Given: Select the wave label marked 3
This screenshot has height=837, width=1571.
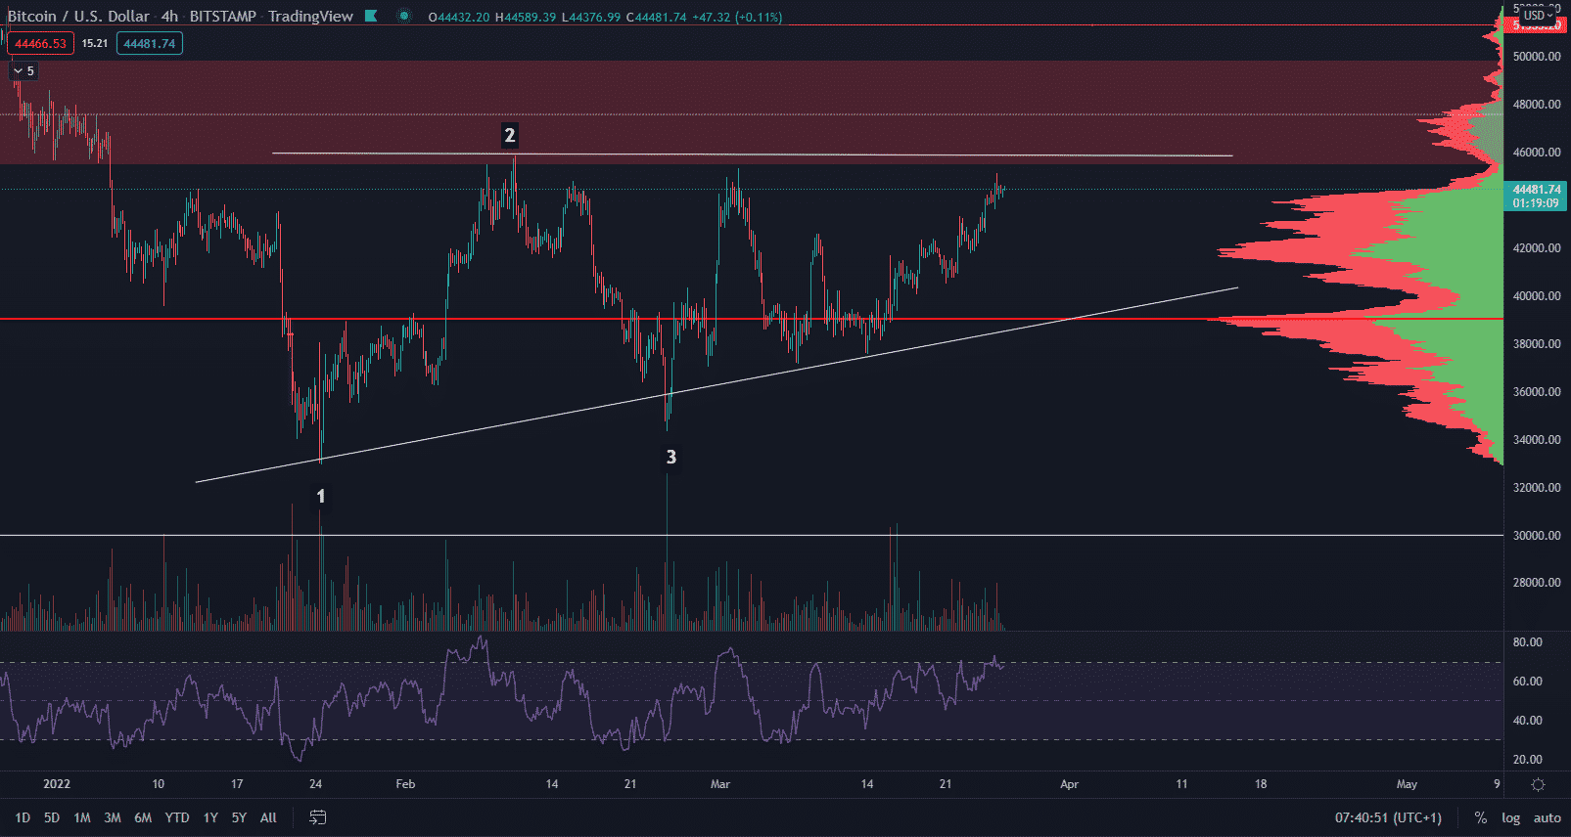Looking at the screenshot, I should click(x=670, y=457).
